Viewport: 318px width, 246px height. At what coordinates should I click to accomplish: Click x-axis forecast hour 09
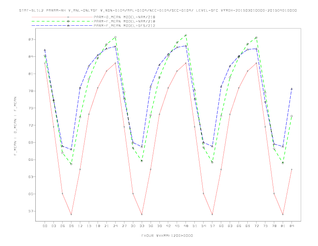[71, 226]
